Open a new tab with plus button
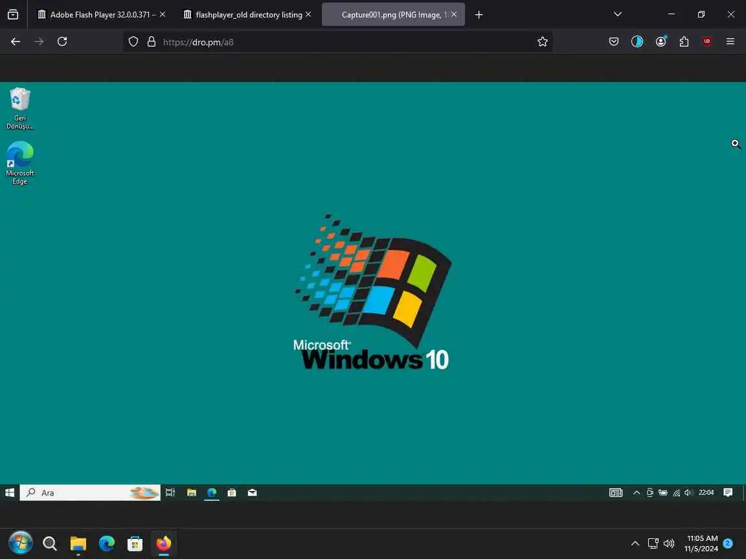 (x=479, y=15)
